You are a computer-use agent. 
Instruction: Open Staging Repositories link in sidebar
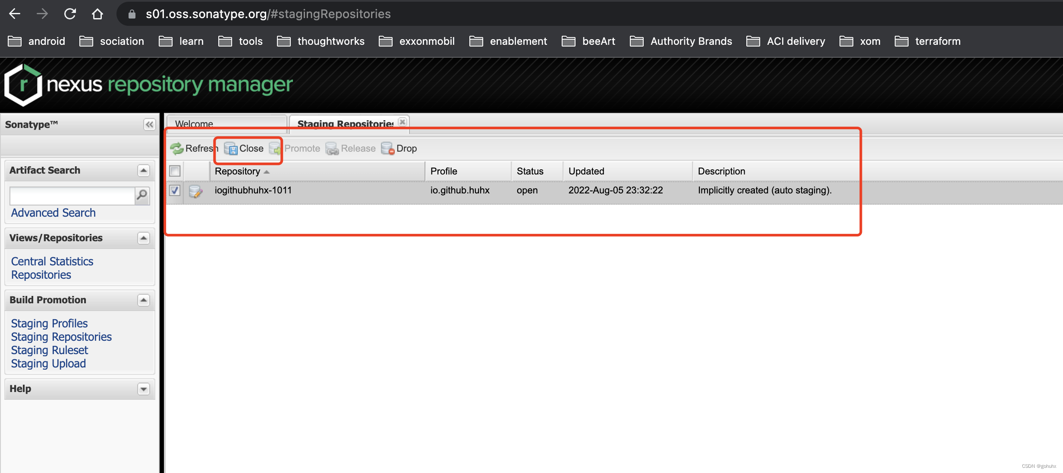pyautogui.click(x=61, y=337)
